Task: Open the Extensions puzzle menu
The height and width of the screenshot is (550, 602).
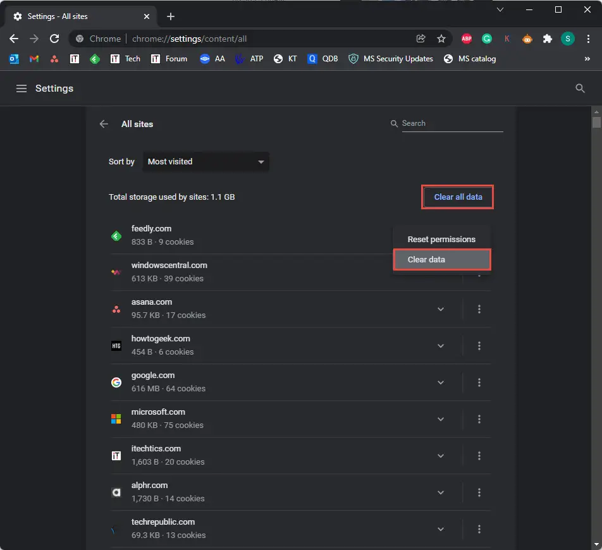Action: click(548, 39)
